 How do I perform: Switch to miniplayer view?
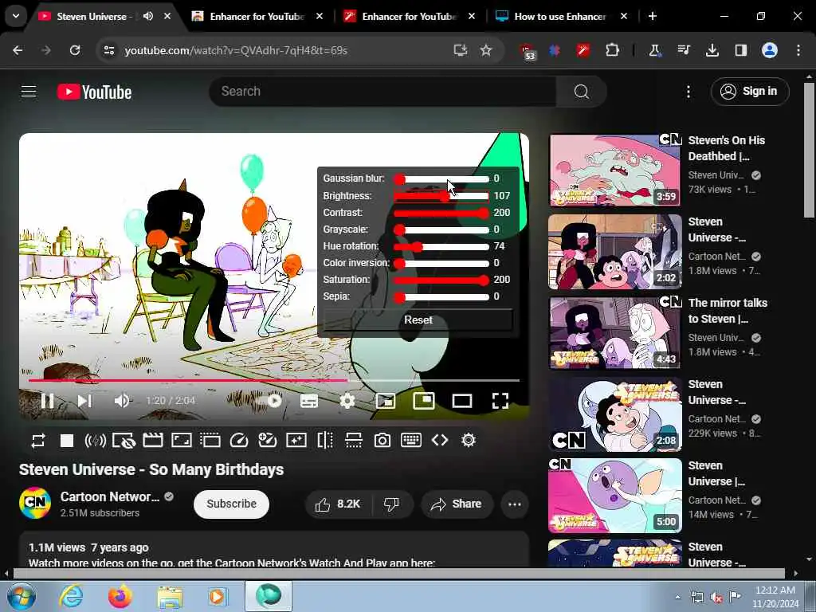(x=424, y=401)
